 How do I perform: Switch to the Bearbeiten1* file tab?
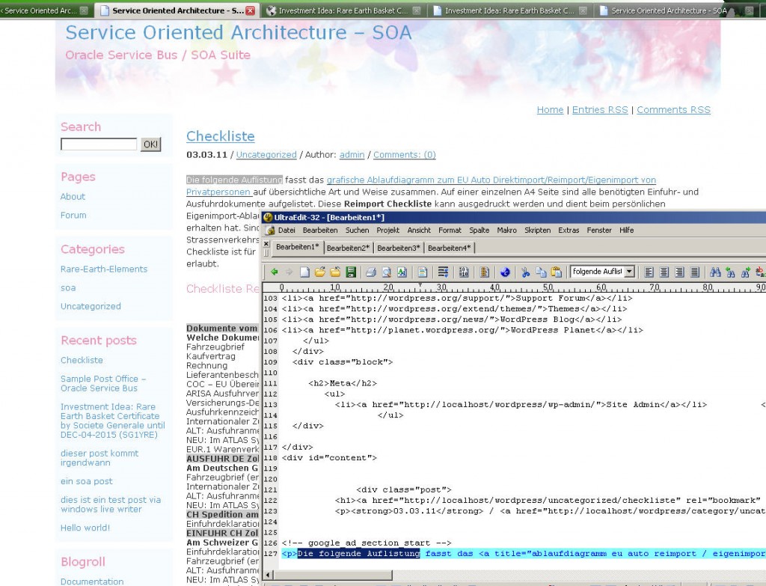[298, 247]
